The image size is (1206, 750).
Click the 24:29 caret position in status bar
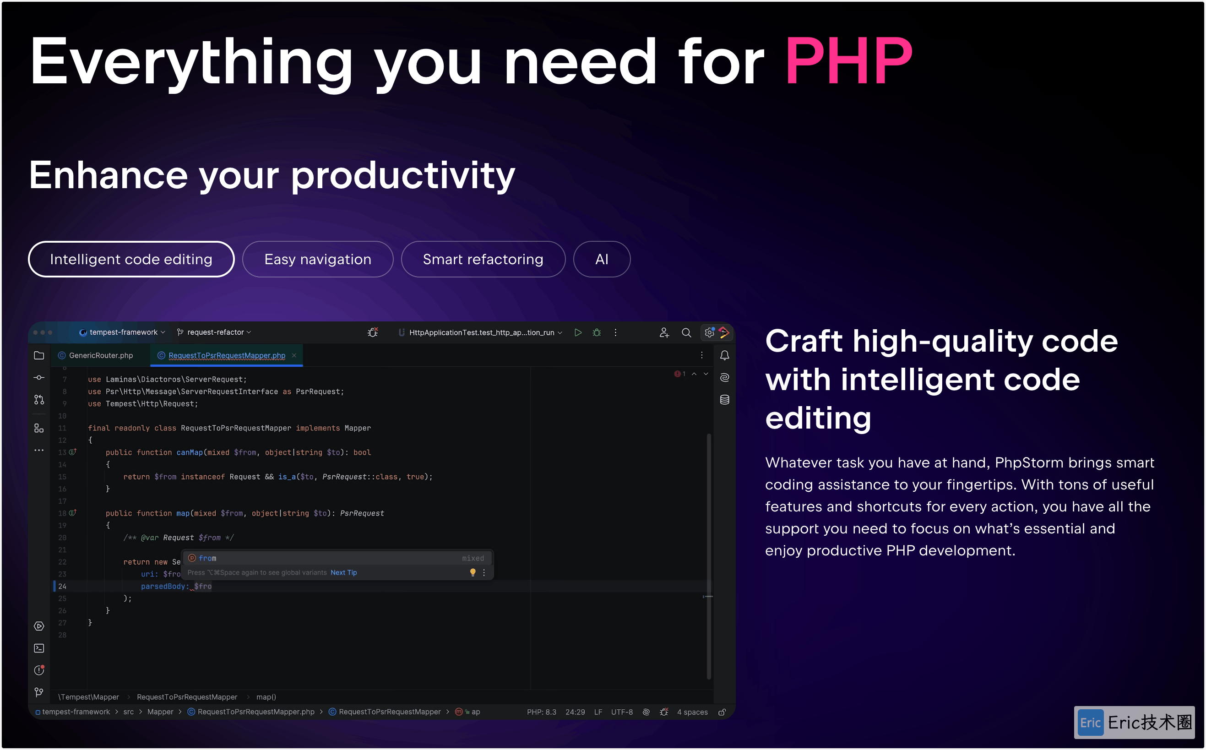click(575, 712)
